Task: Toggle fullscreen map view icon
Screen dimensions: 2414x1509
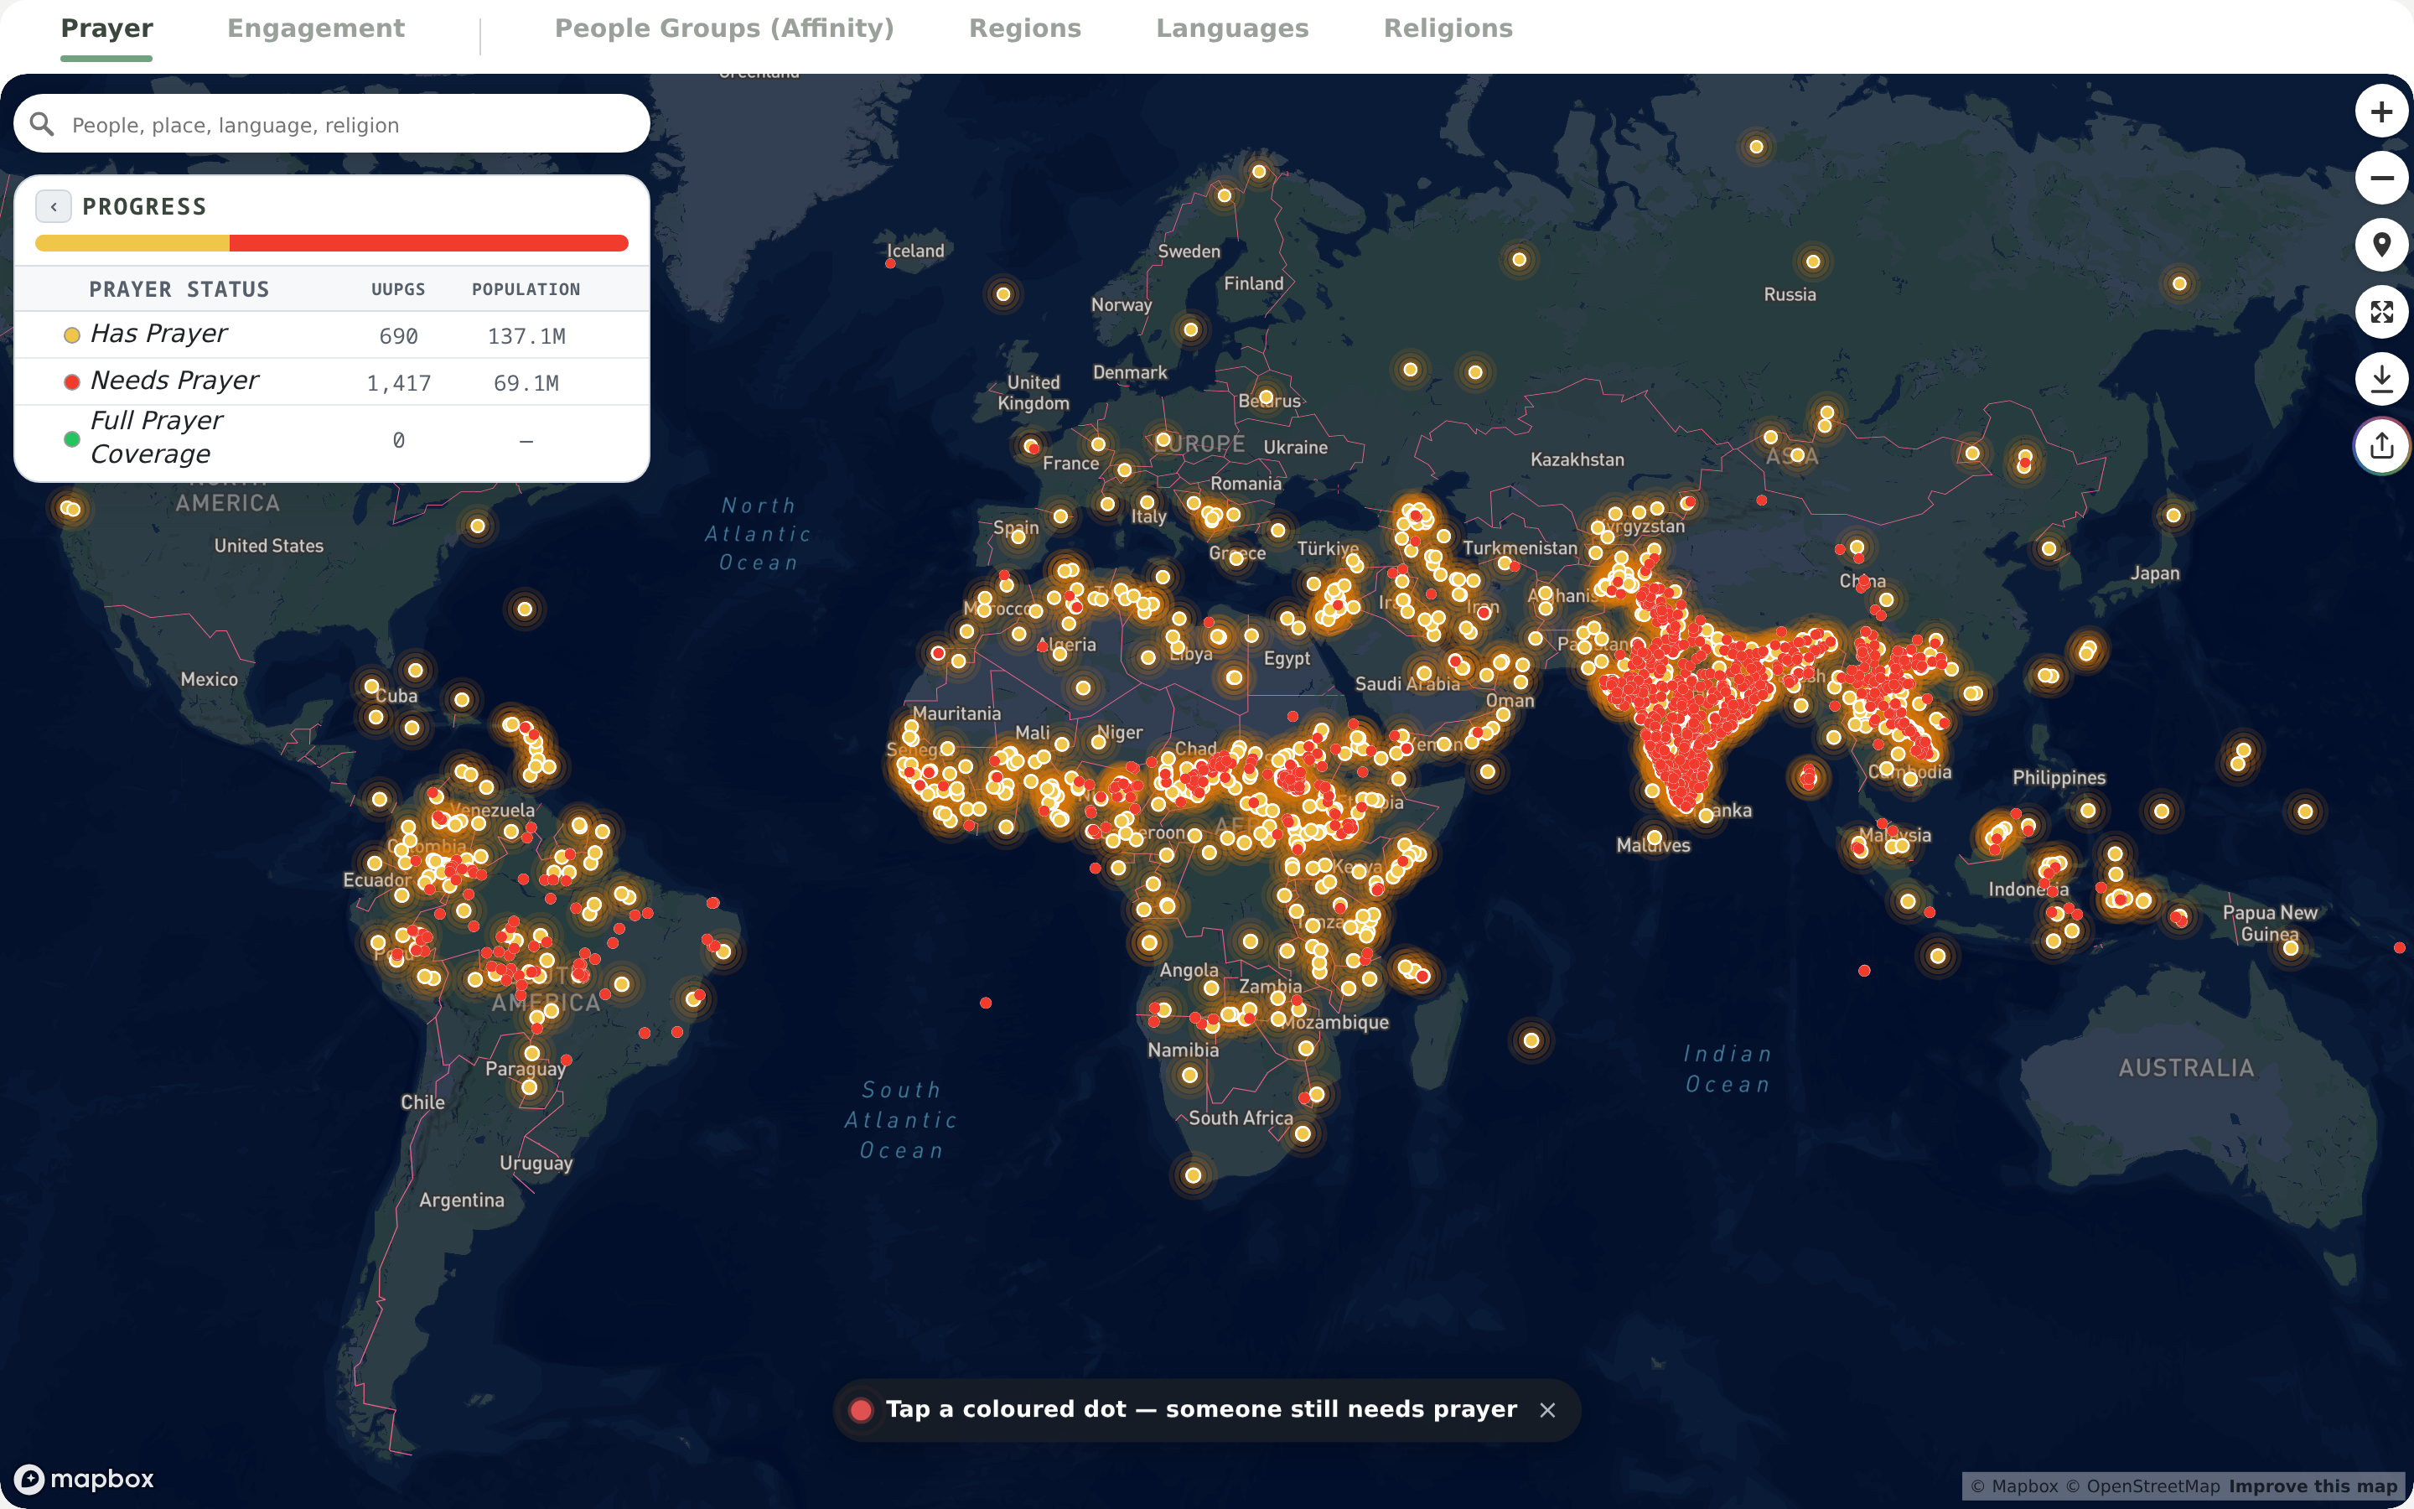Action: point(2381,313)
